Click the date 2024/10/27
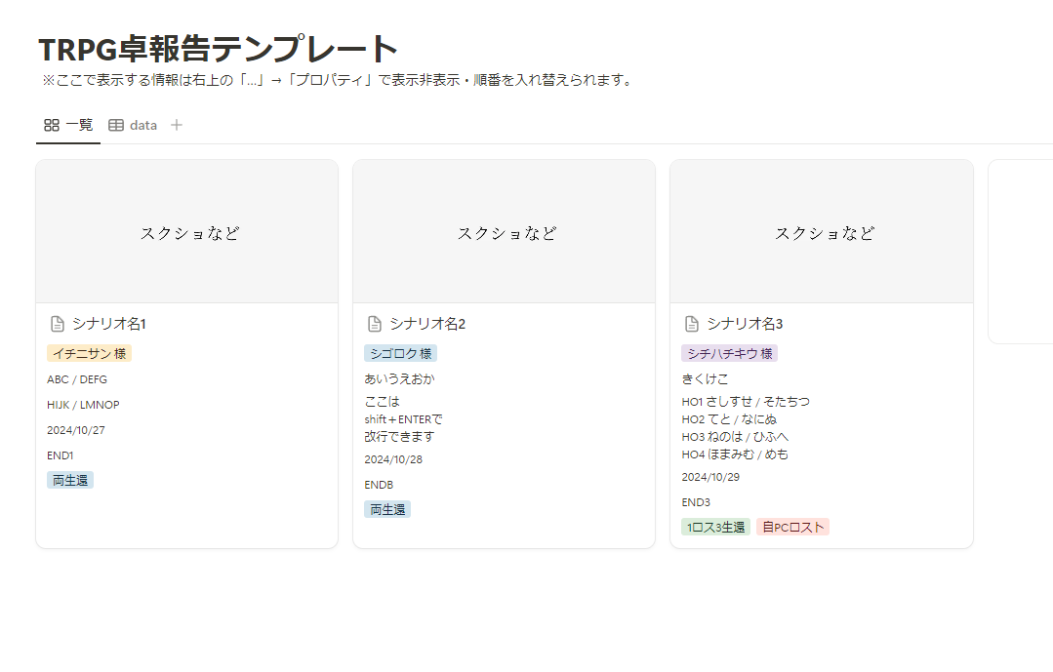The width and height of the screenshot is (1053, 672). point(76,430)
